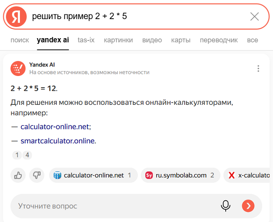
Task: Click the Yandex logo in search bar
Action: pyautogui.click(x=16, y=16)
